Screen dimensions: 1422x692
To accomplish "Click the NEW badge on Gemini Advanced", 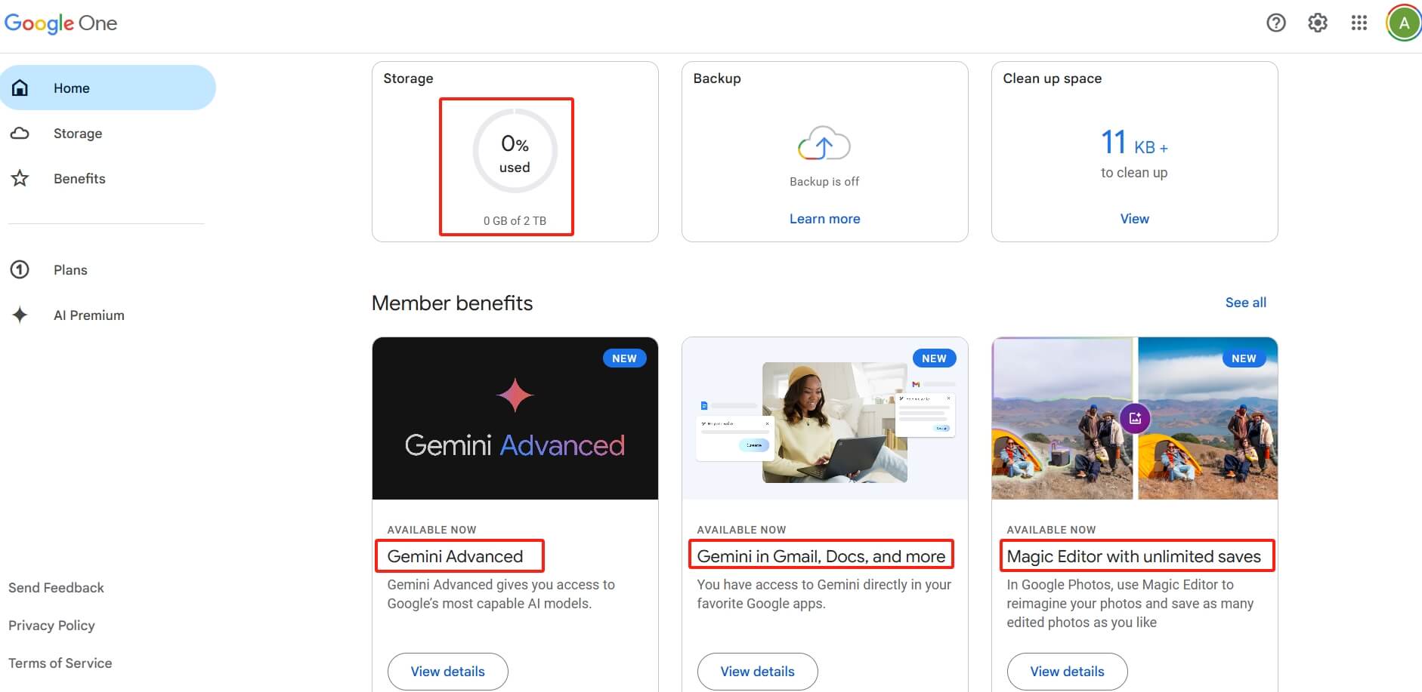I will coord(624,358).
